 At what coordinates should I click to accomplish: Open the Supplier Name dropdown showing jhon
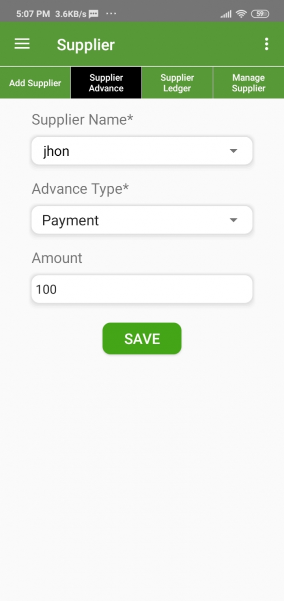tap(142, 151)
